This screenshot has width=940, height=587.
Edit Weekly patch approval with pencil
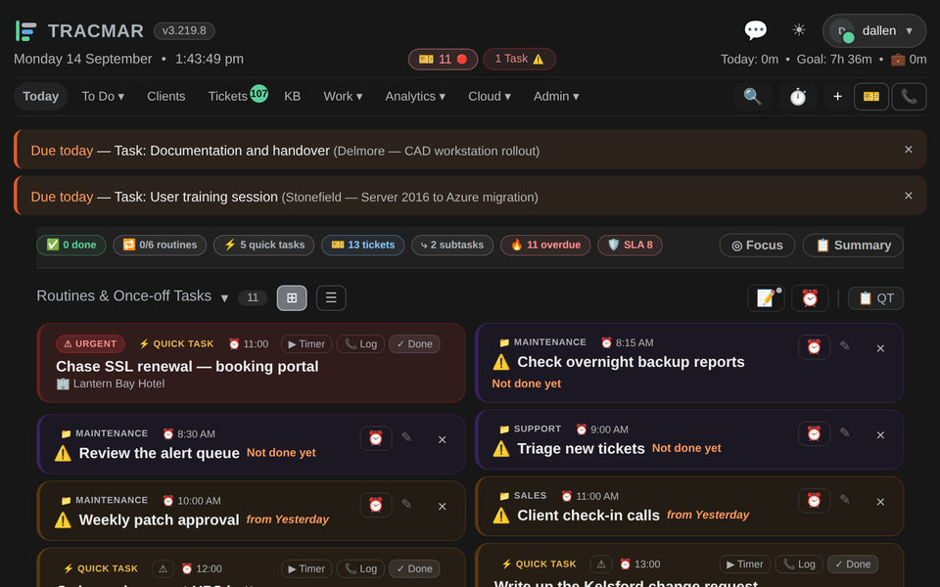click(x=406, y=504)
